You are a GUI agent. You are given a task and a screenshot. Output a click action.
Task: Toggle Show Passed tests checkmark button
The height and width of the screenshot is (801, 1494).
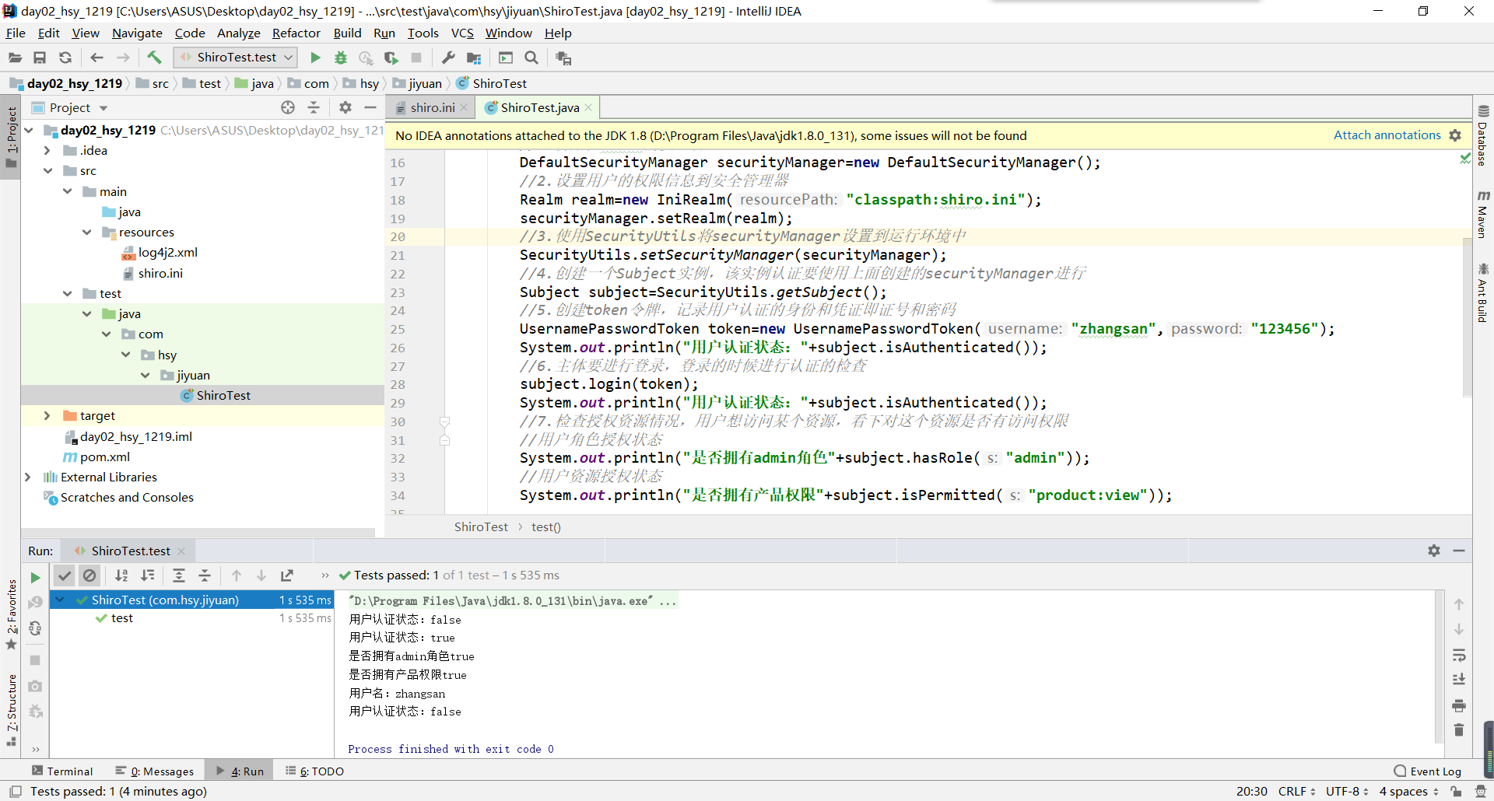[x=65, y=575]
